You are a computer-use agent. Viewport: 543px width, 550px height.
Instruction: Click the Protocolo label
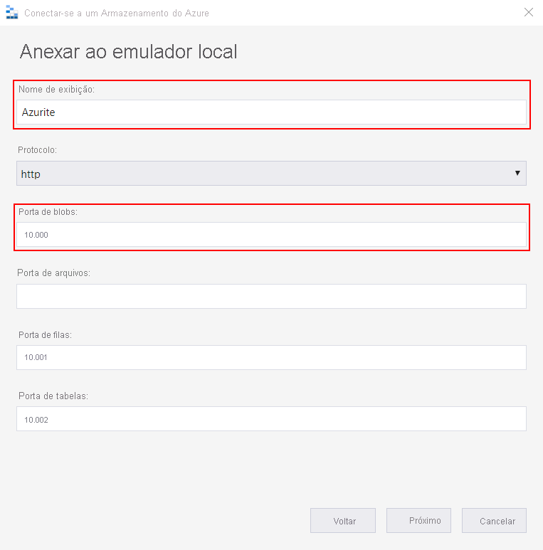(37, 150)
